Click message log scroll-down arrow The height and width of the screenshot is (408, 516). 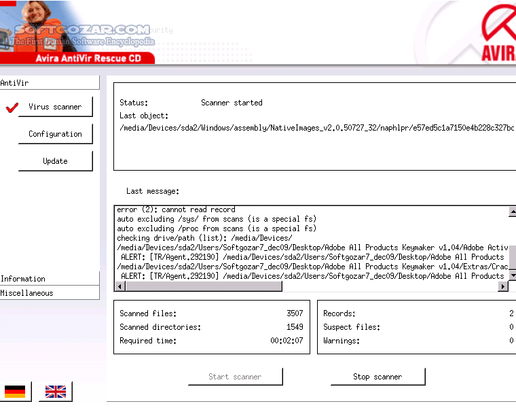513,275
